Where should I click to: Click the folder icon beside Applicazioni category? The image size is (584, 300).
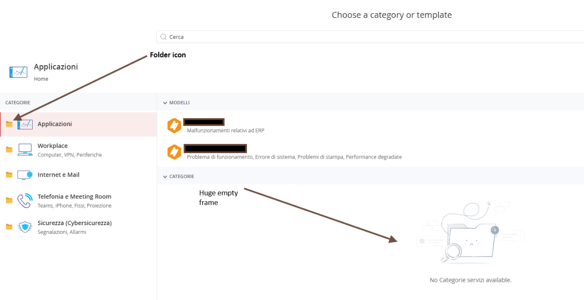click(x=9, y=124)
